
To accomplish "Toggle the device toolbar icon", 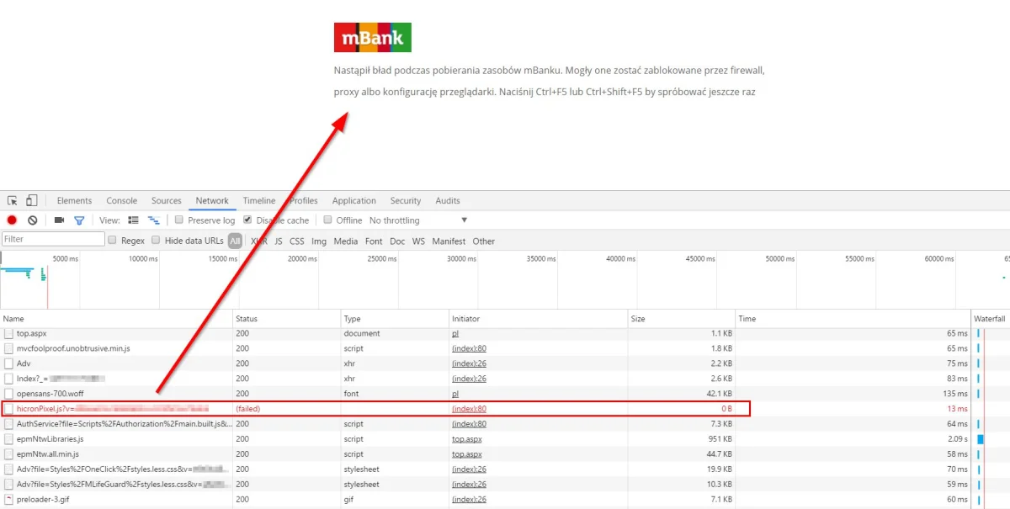I will 31,201.
